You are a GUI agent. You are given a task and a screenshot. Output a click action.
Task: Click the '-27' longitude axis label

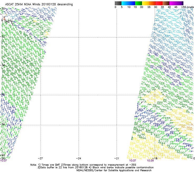(40, 159)
